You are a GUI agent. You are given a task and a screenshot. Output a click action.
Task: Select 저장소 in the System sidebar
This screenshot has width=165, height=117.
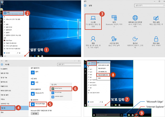click(x=3, y=99)
